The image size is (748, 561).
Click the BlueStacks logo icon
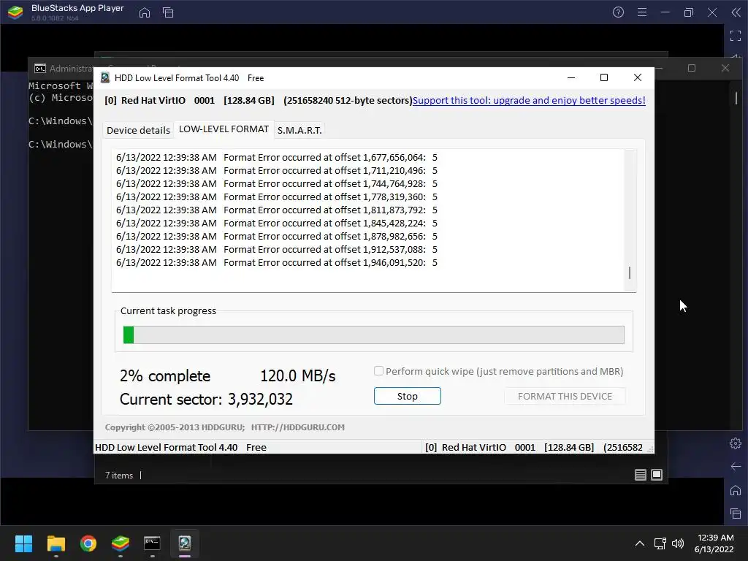click(x=15, y=12)
